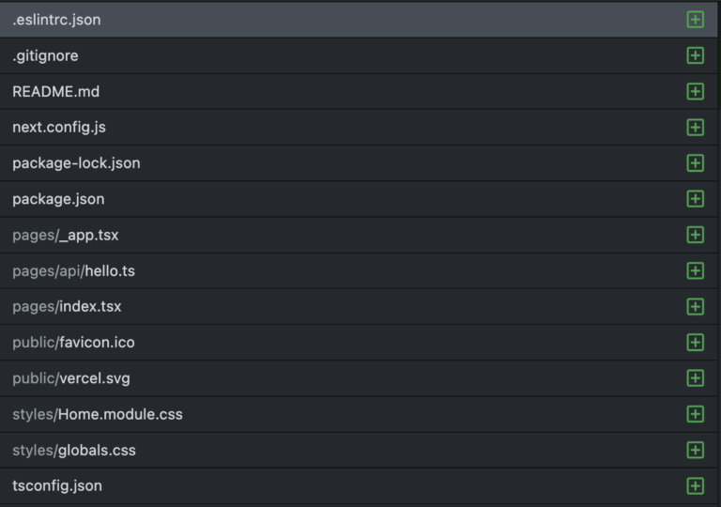Screen dimensions: 721x507
Task: Open the README.md file
Action: point(55,91)
